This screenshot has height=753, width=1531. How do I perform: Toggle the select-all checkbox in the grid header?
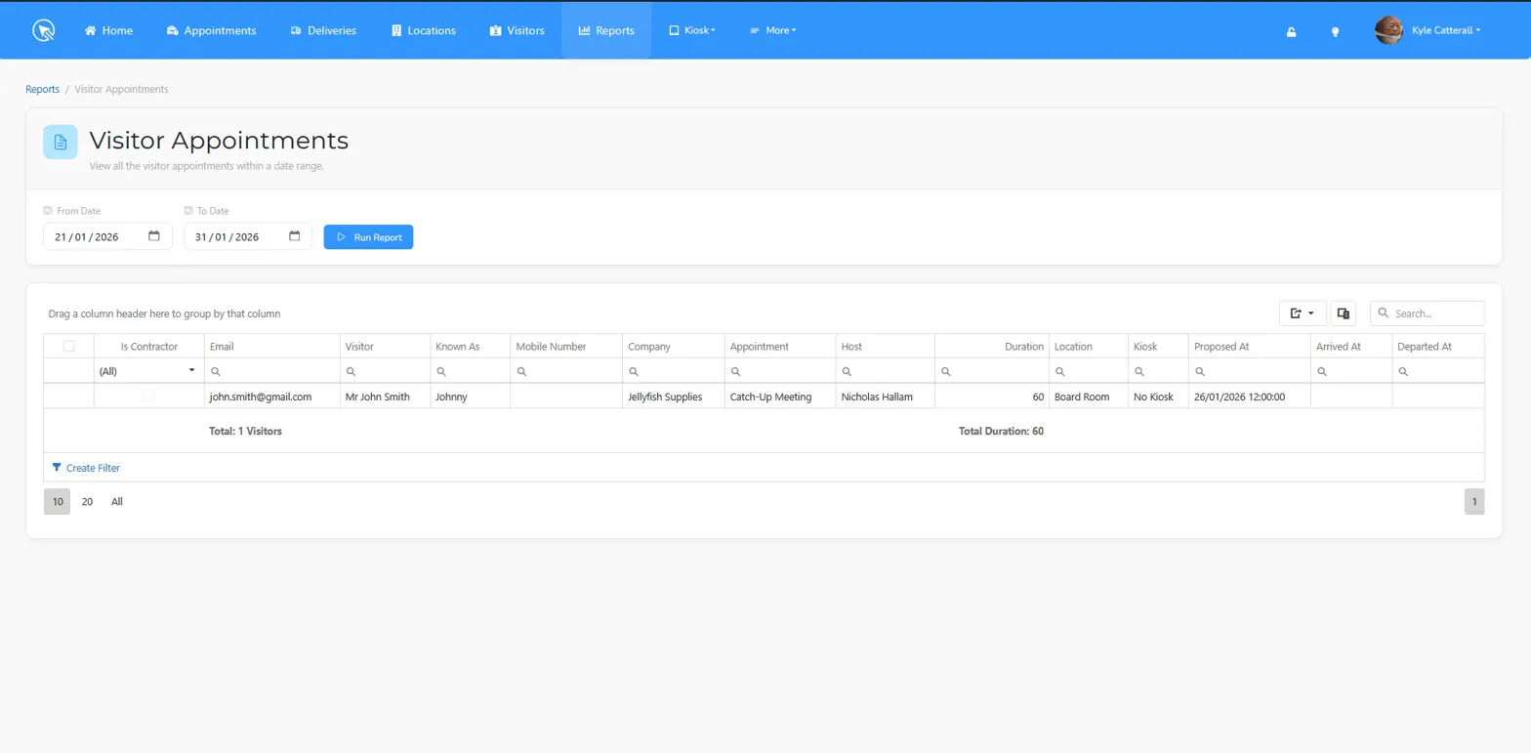68,346
